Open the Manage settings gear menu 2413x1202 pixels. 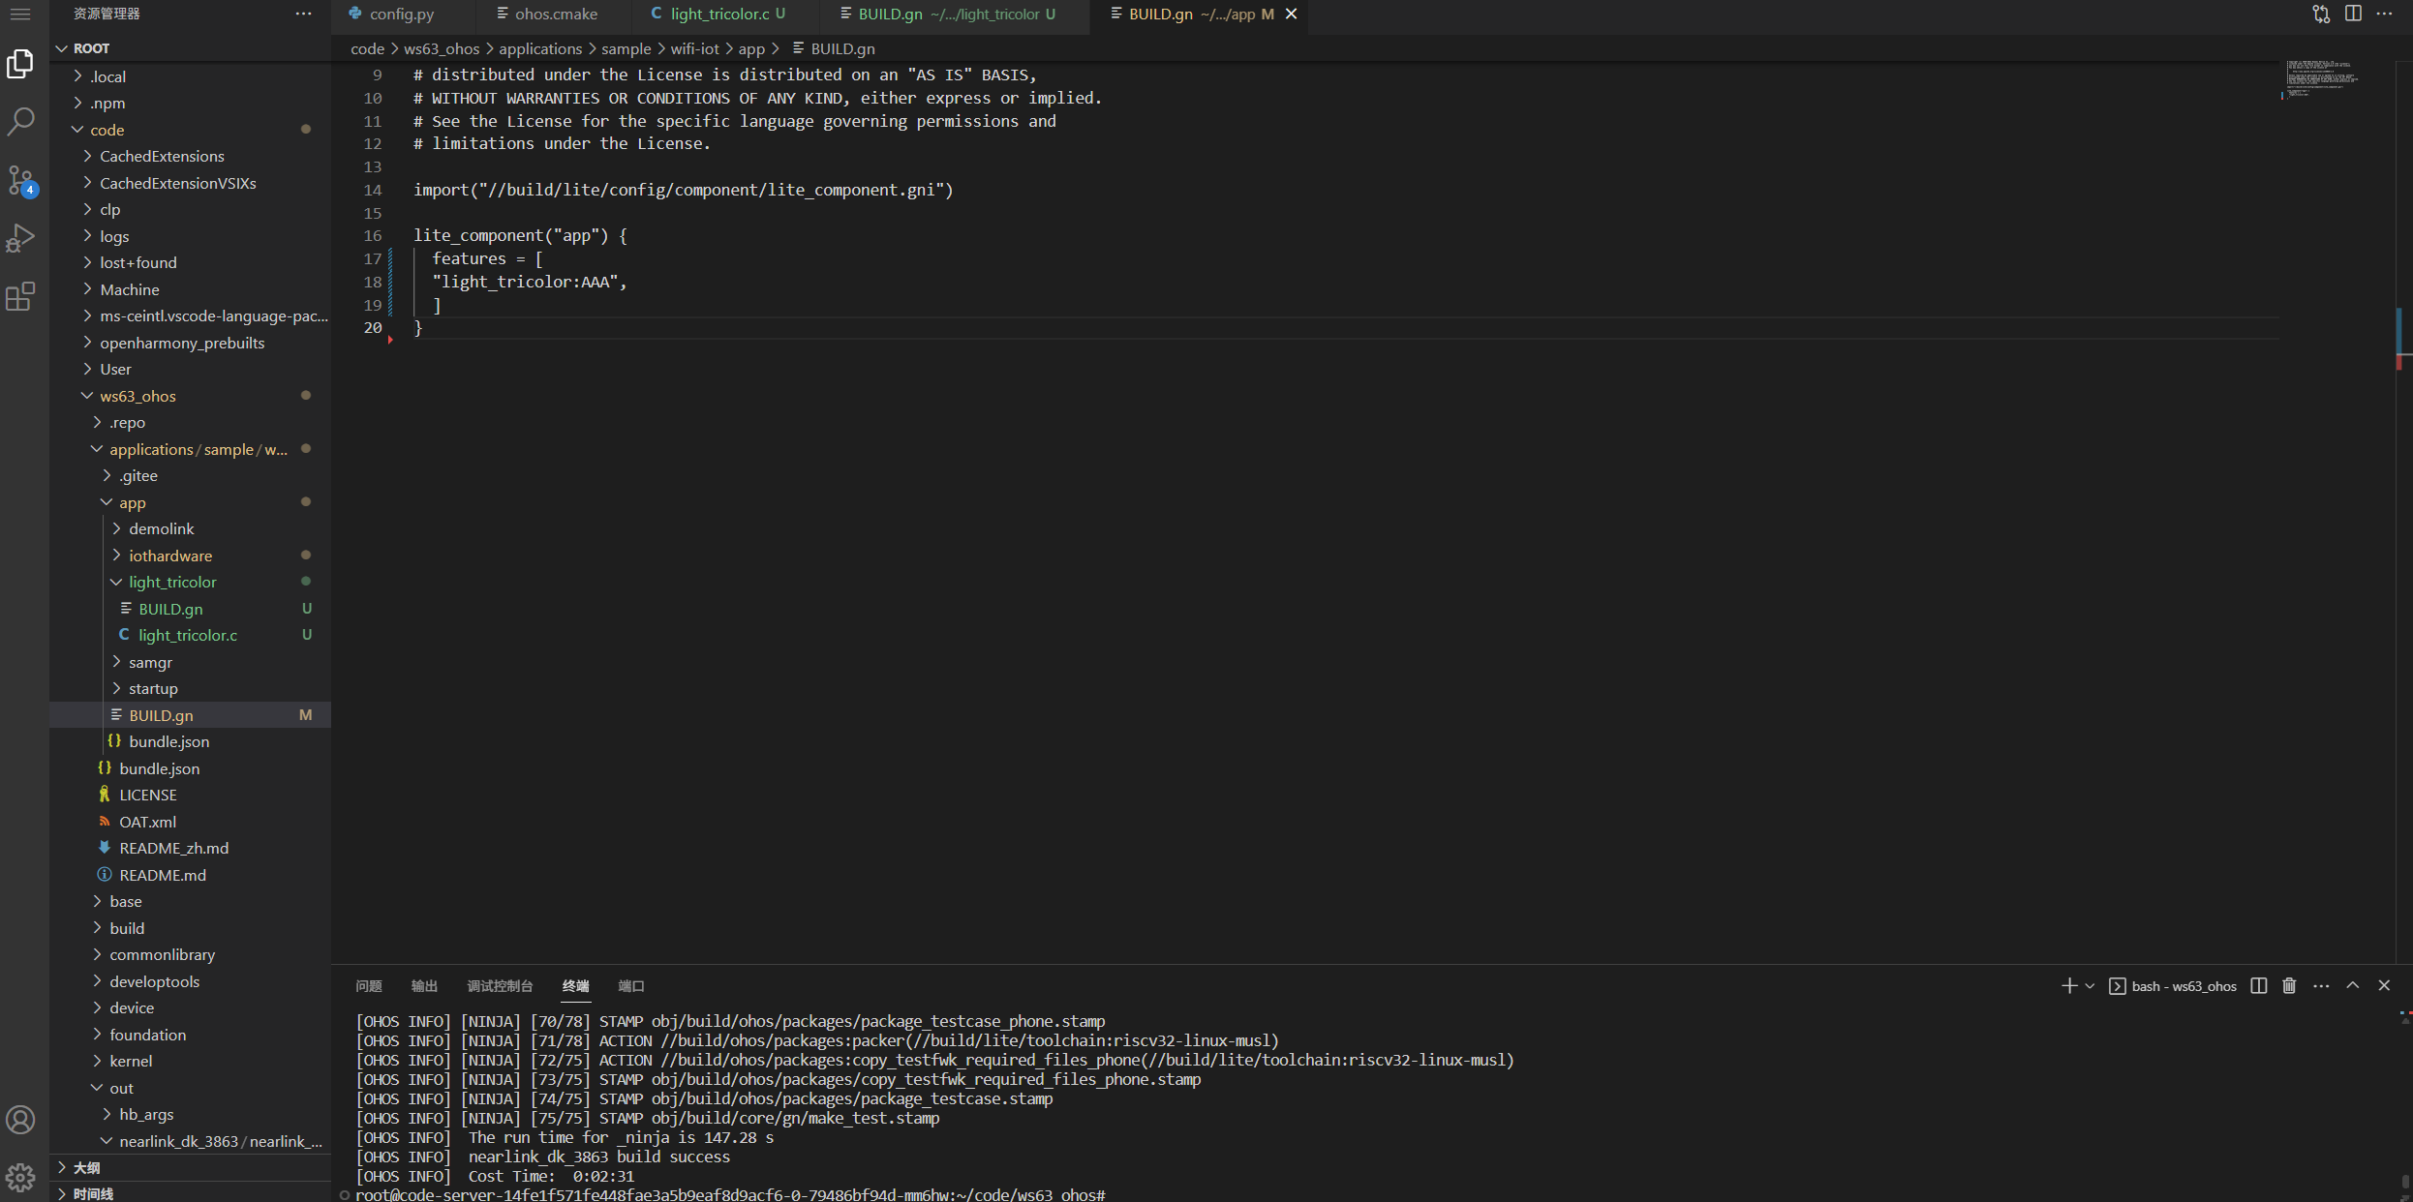[20, 1177]
